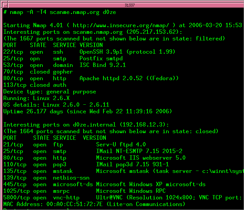Screen dimensions: 244x210
Task: Click the second PORT STATE SERVICE VERSION header
Action: pos(55,138)
